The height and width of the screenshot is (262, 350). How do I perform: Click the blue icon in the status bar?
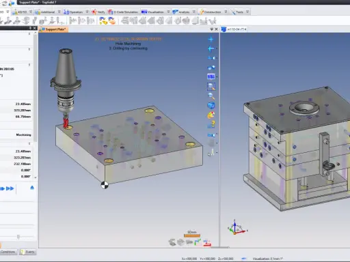(x=244, y=259)
